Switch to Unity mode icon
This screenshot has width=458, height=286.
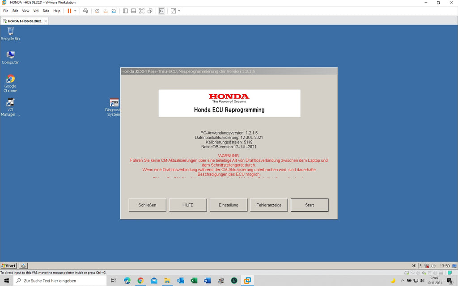tap(150, 11)
